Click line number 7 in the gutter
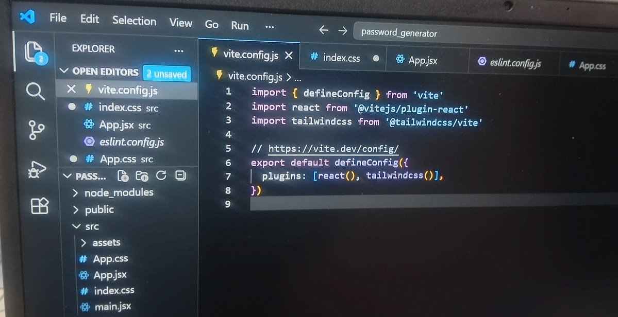The image size is (618, 317). coord(228,176)
